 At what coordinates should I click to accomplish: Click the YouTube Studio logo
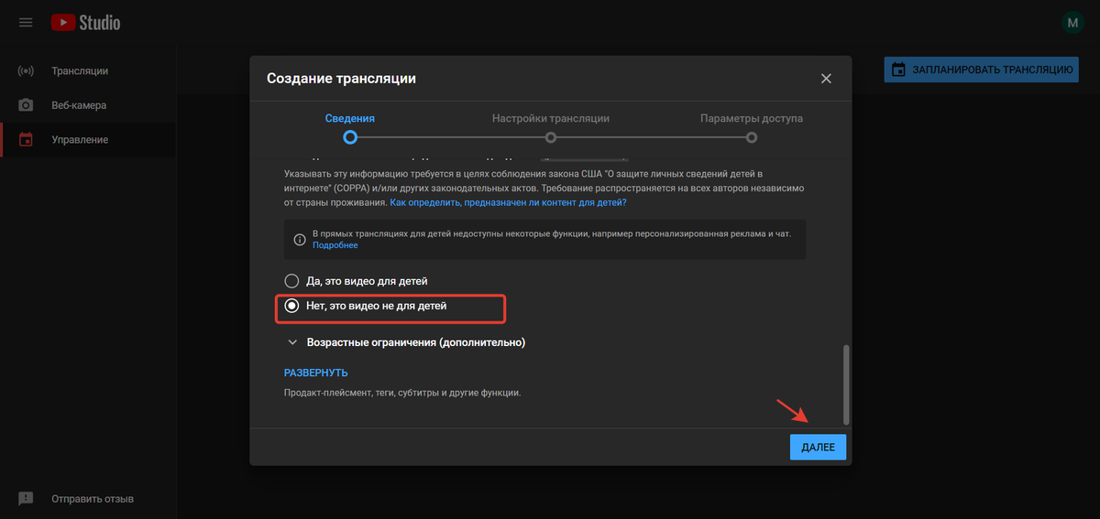85,23
